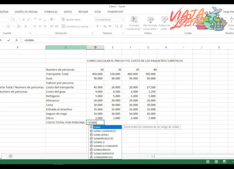Select SUMAXMENOSY2 from the function list

pyautogui.click(x=106, y=157)
